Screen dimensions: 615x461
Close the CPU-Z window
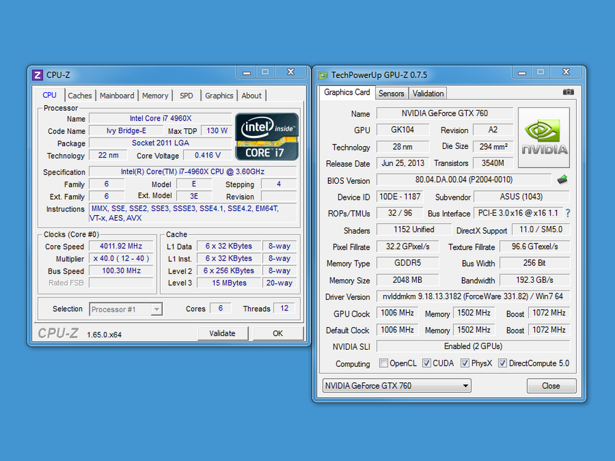291,72
